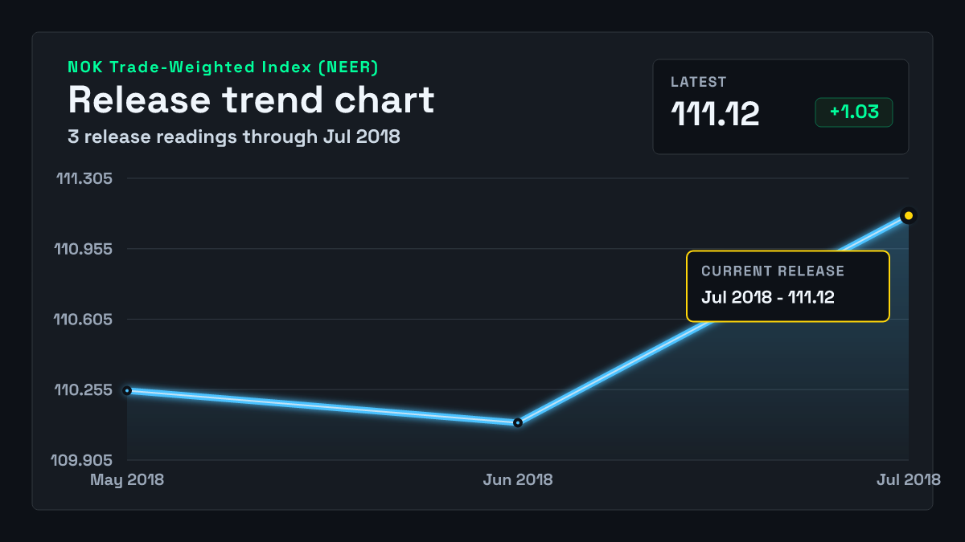Click the Current Release tooltip box

(x=788, y=287)
